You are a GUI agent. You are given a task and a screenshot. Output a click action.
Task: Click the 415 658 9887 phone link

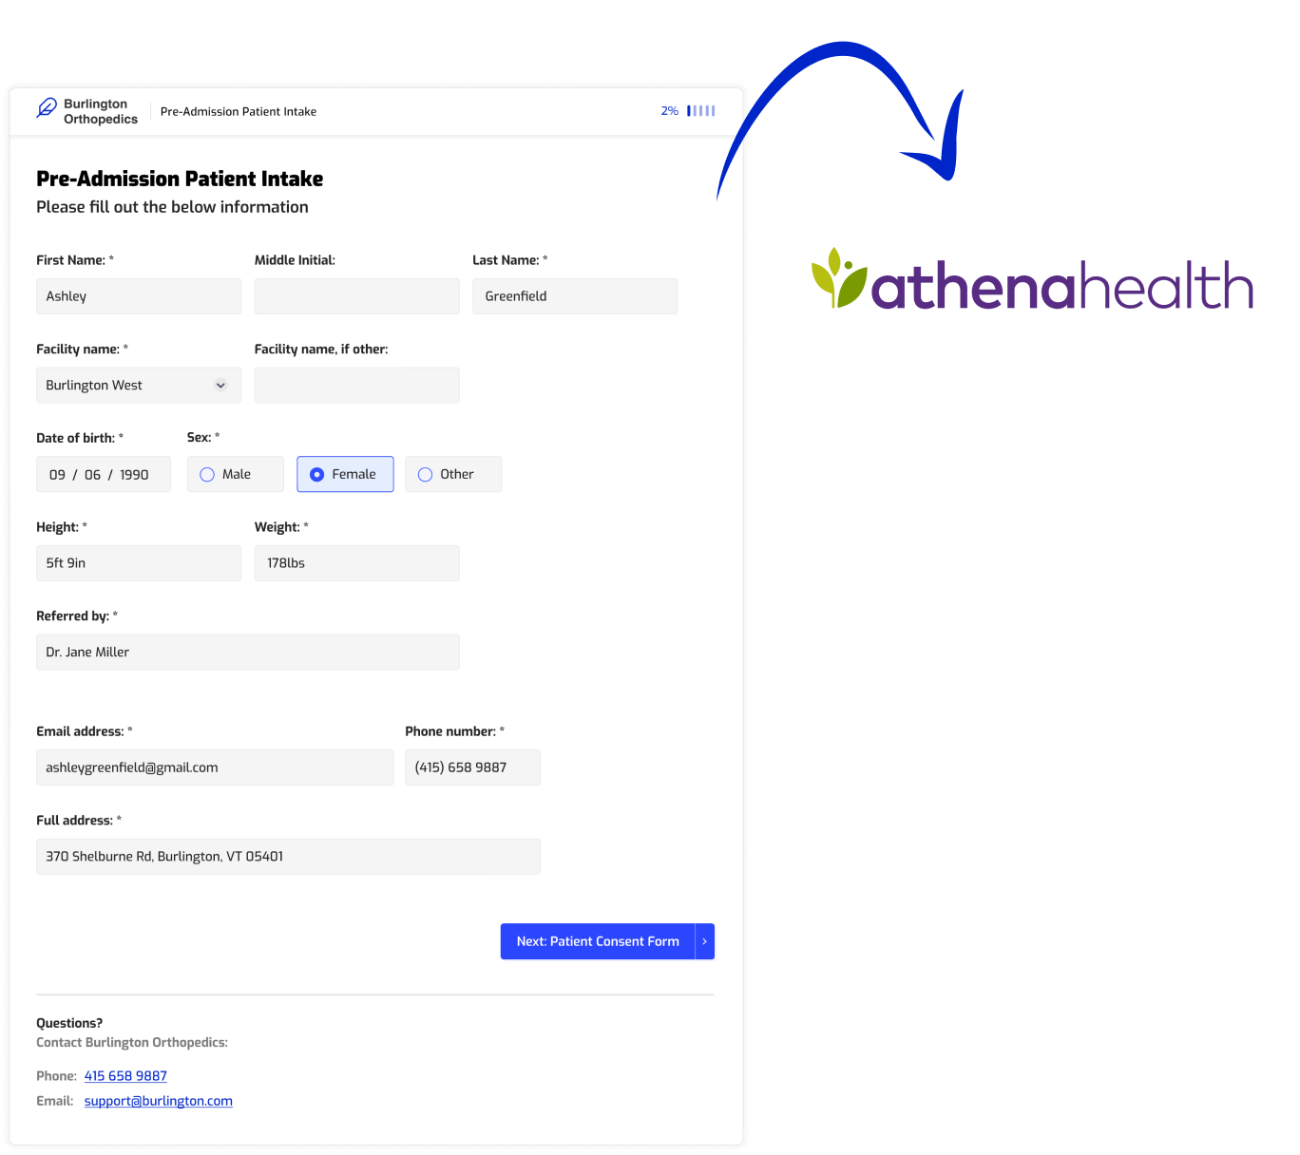(x=125, y=1076)
